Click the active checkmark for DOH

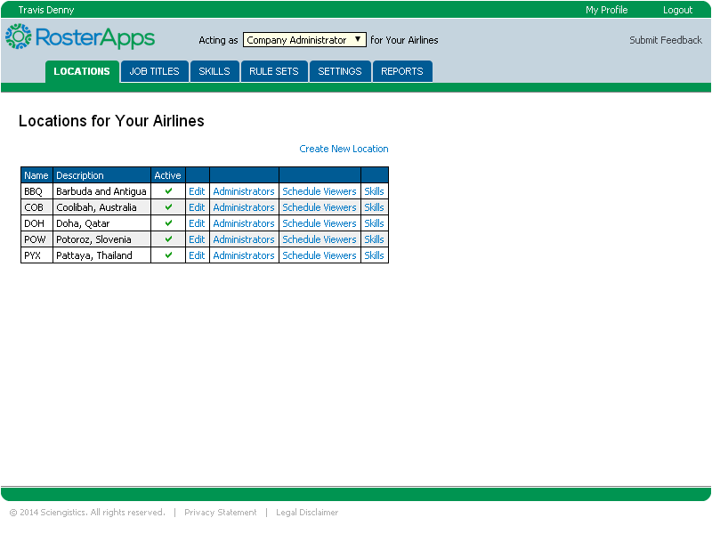(x=168, y=223)
